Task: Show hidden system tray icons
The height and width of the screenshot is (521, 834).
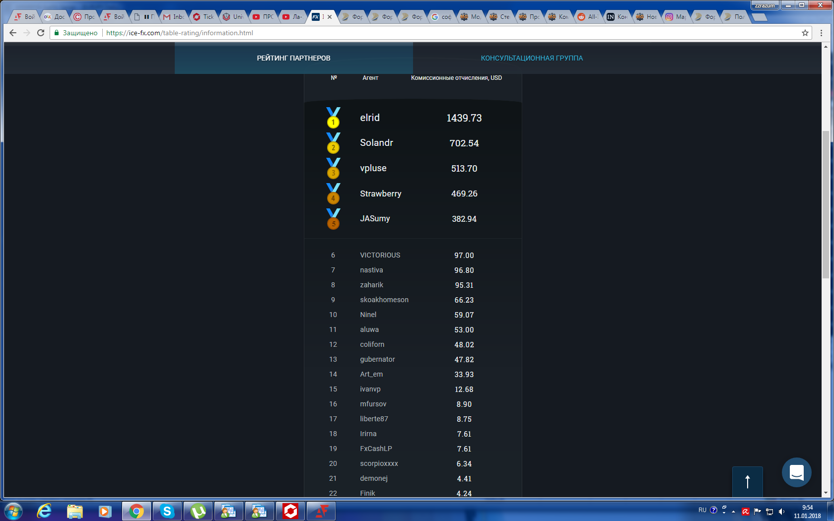Action: pyautogui.click(x=733, y=511)
